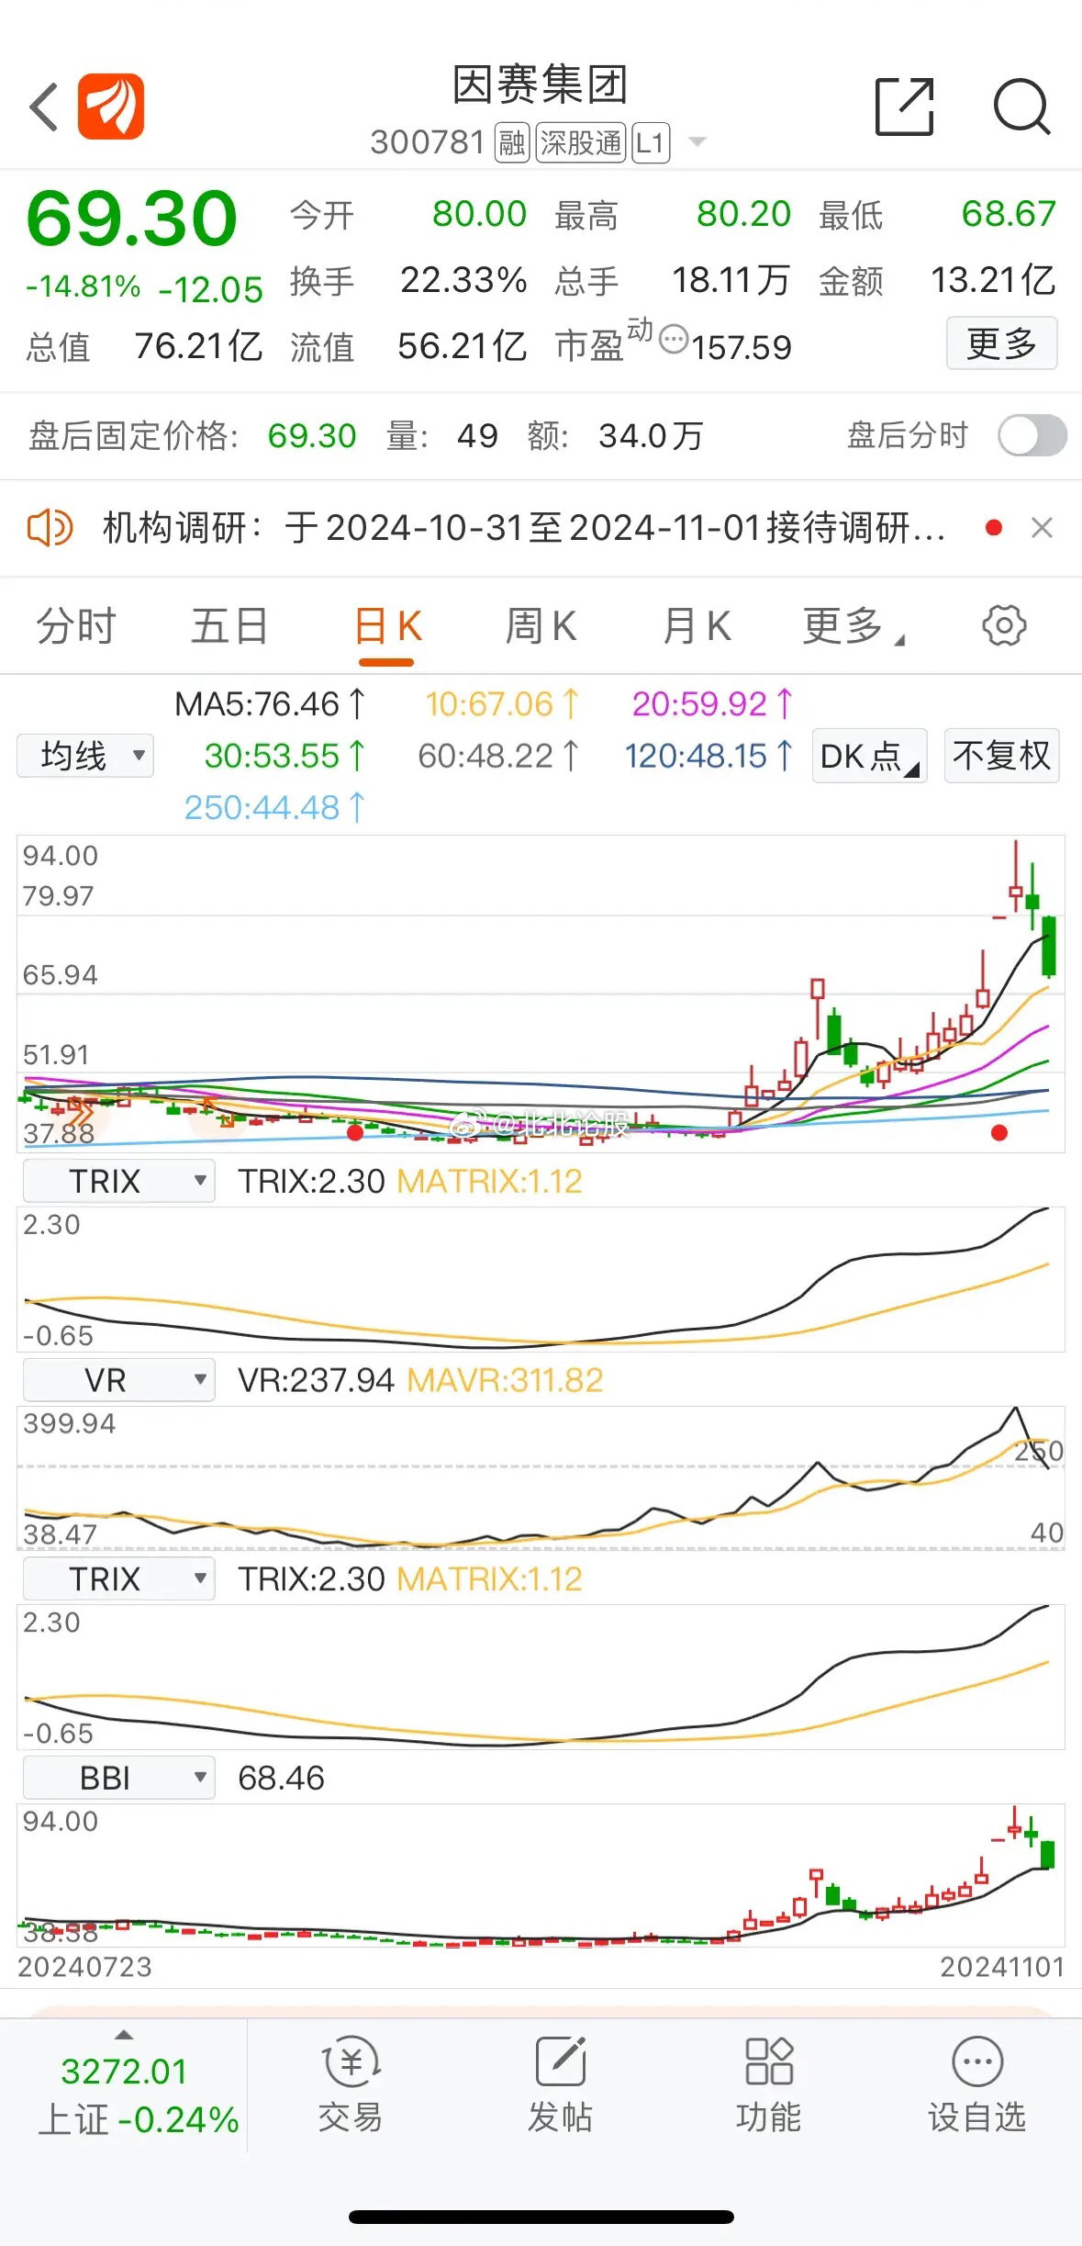Switch to the 分时 tab
Viewport: 1082px width, 2246px height.
coord(75,626)
